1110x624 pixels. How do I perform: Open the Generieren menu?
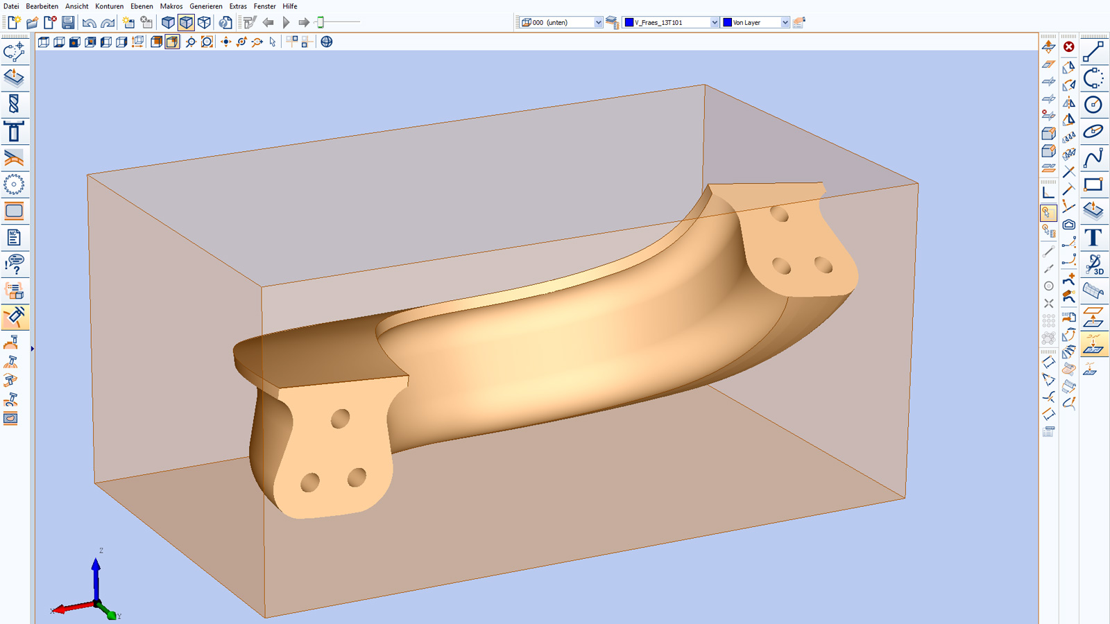click(x=206, y=6)
